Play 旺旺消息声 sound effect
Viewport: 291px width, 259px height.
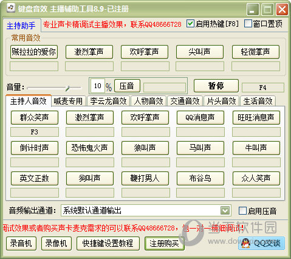[256, 117]
